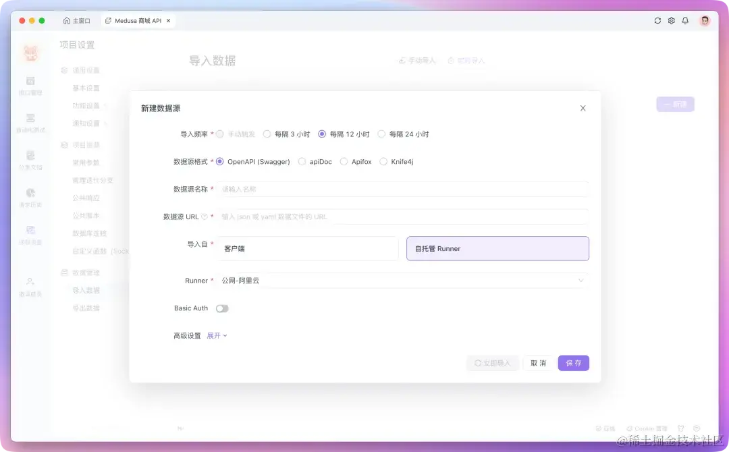This screenshot has width=729, height=452.
Task: Toggle the Basic Auth switch
Action: click(x=223, y=308)
